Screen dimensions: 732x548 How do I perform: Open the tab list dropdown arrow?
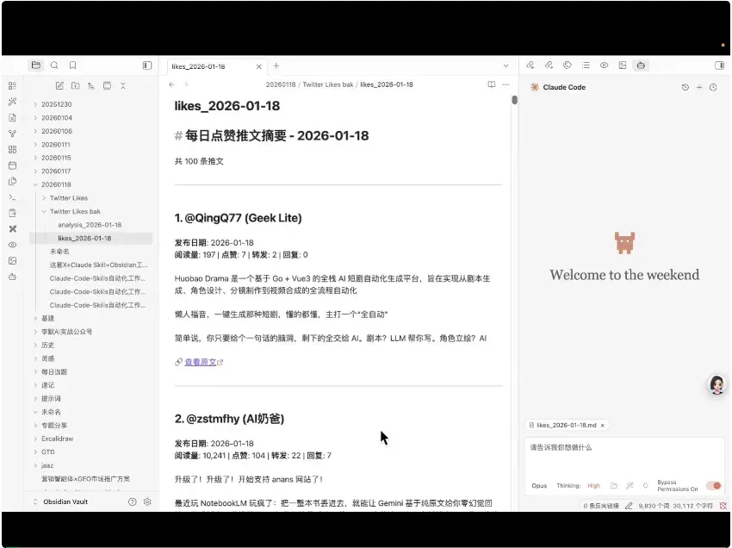[506, 65]
